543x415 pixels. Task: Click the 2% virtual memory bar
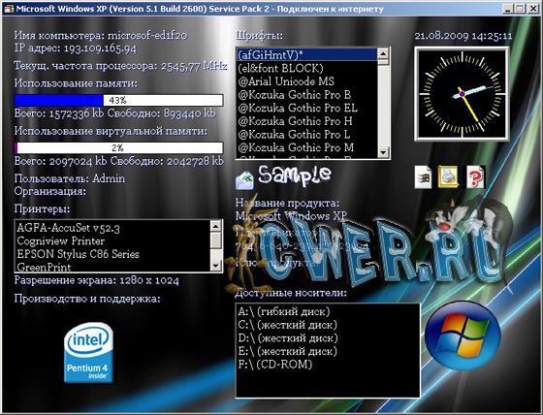pos(118,148)
